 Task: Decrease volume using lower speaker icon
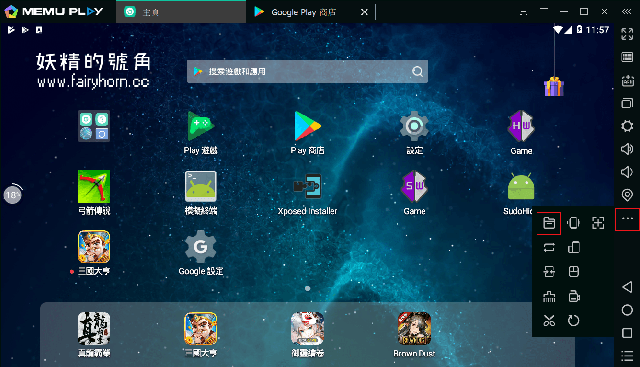coord(627,172)
